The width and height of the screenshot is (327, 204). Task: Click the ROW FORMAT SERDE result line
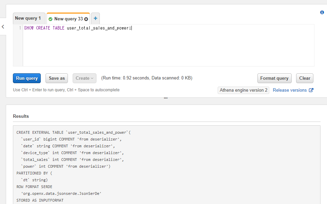coord(34,187)
